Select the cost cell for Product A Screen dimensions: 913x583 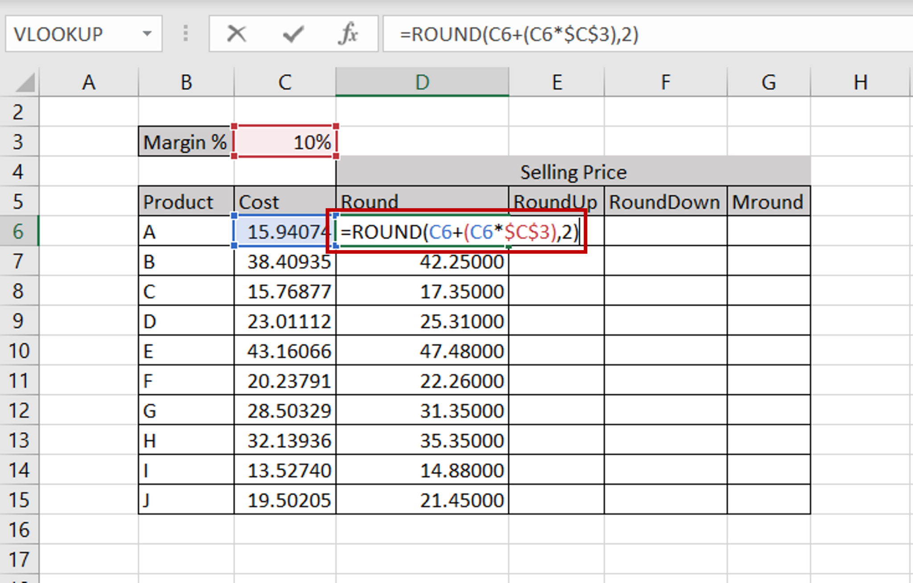tap(284, 232)
